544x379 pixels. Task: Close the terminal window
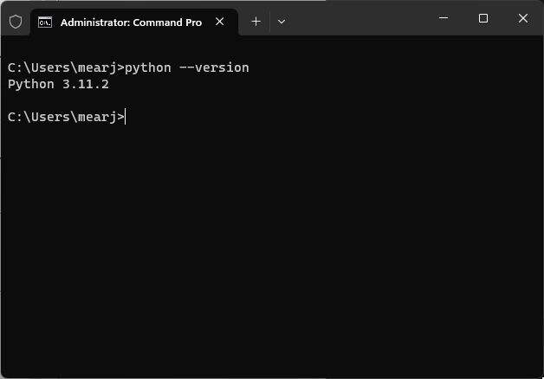[523, 18]
